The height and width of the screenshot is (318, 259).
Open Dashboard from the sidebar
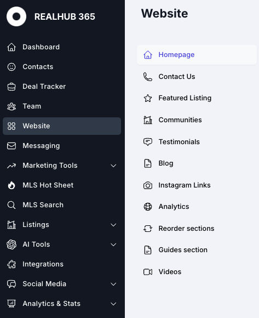[x=41, y=47]
